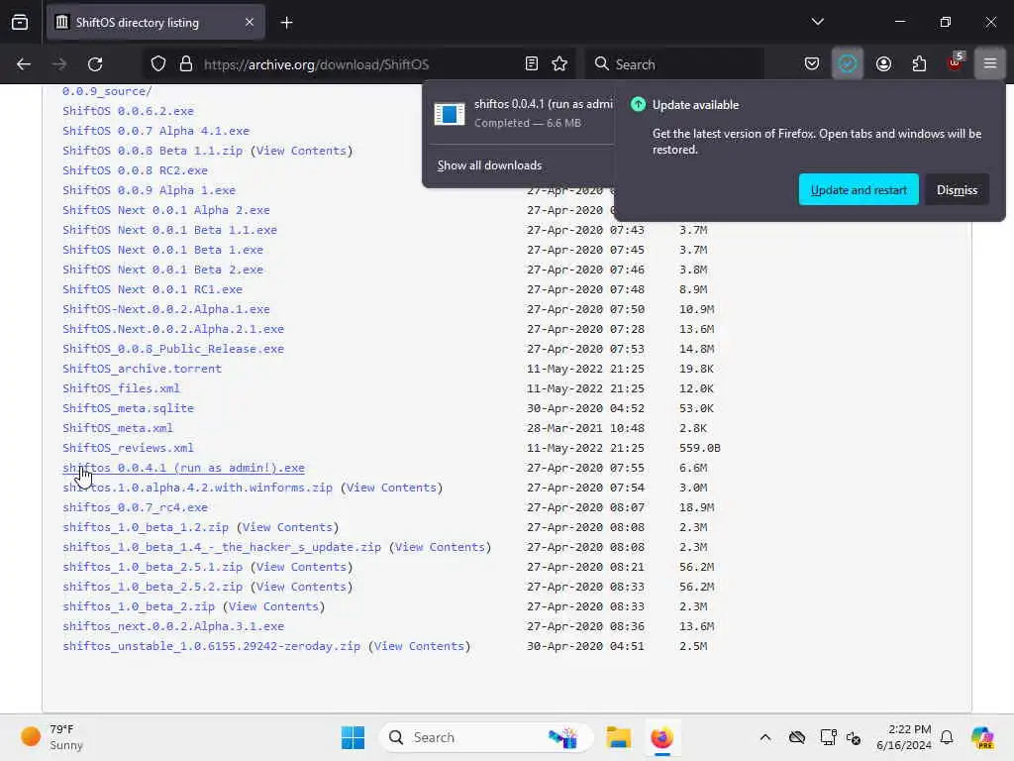Viewport: 1014px width, 761px height.
Task: Download ShiftOS 0.0.8 RC2.exe
Action: click(x=135, y=170)
